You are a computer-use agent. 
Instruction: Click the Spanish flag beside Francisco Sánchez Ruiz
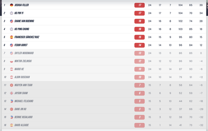point(12,37)
